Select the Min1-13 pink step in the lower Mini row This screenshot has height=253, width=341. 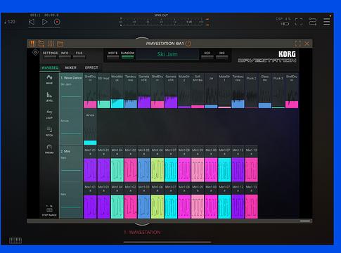coord(252,207)
